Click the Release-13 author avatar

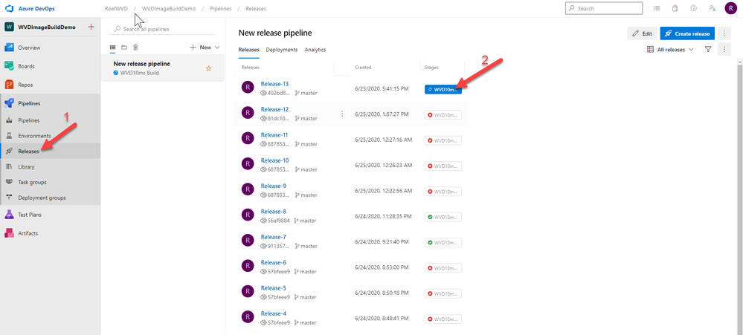coord(248,87)
